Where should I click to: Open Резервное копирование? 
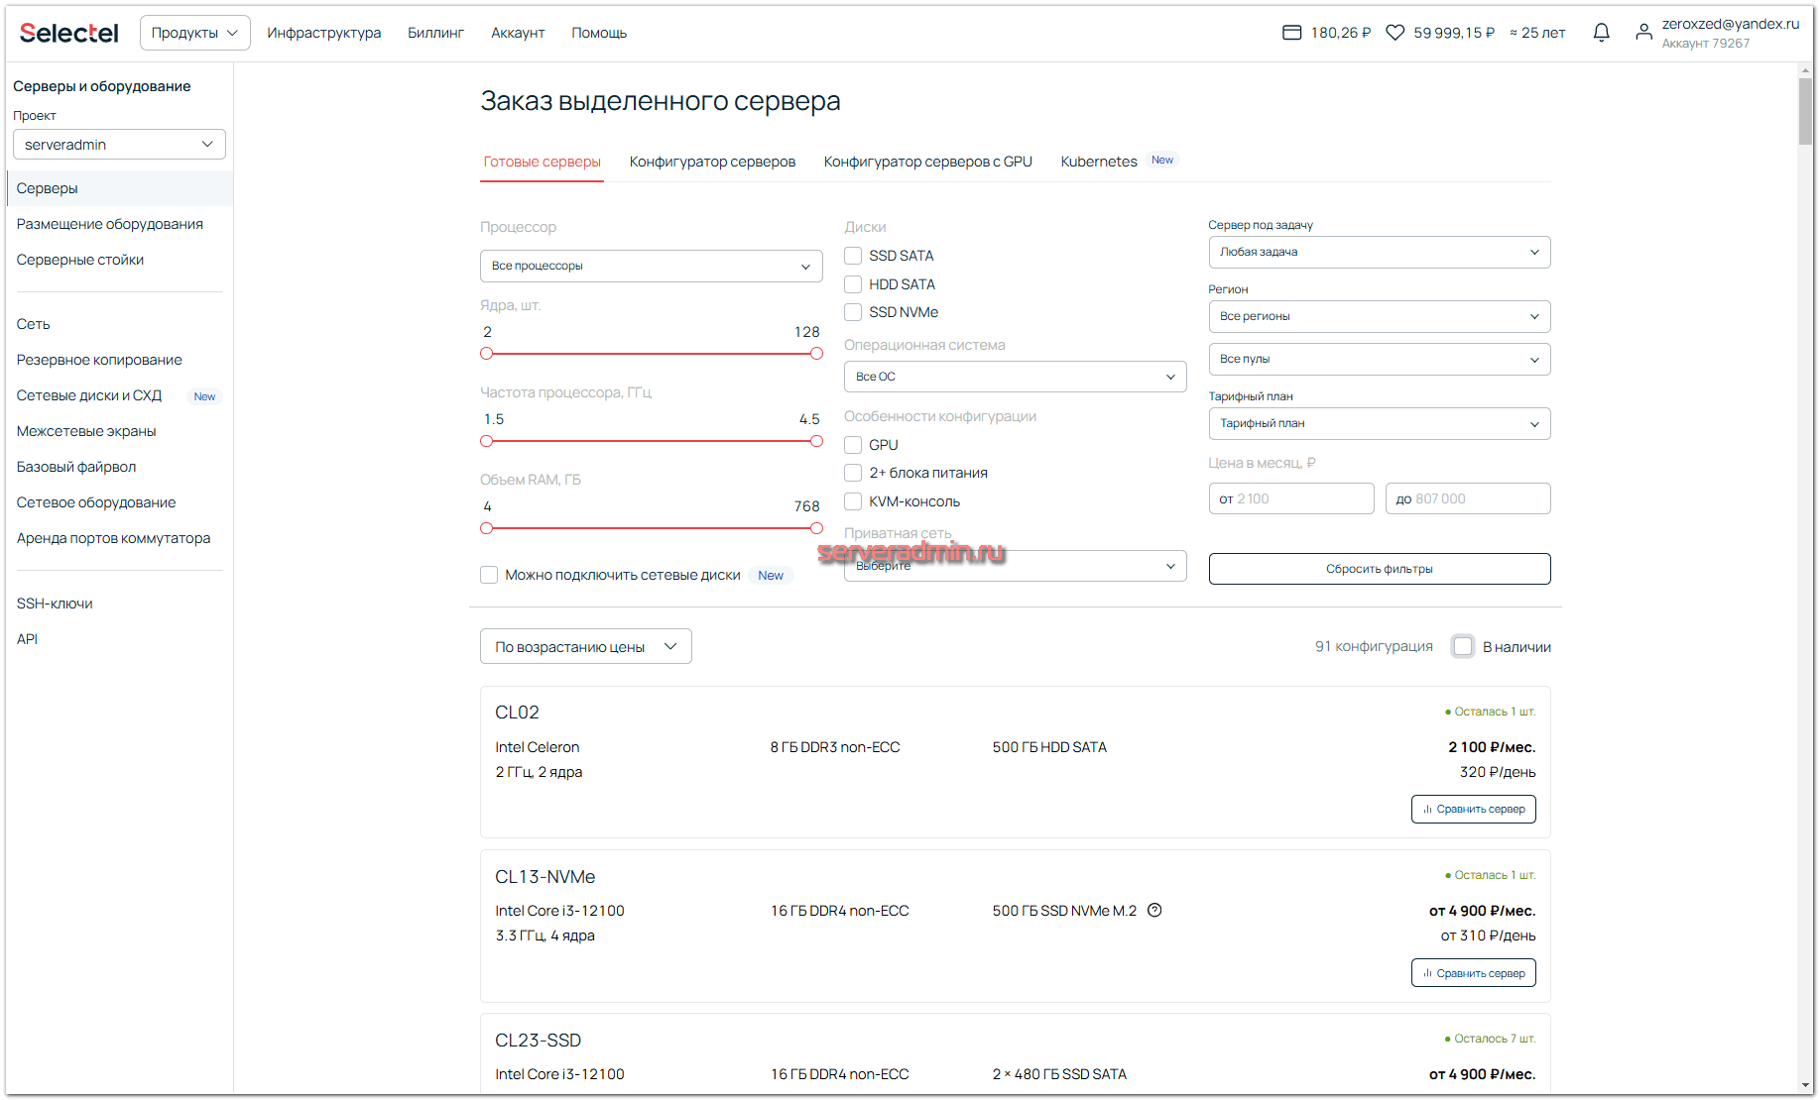[99, 360]
